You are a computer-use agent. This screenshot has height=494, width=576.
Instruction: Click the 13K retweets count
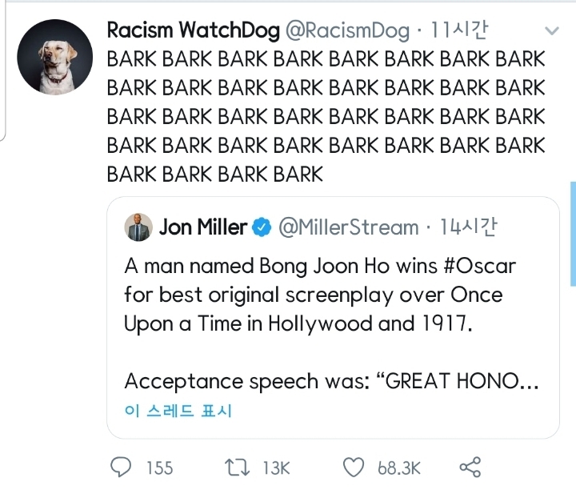tap(275, 468)
